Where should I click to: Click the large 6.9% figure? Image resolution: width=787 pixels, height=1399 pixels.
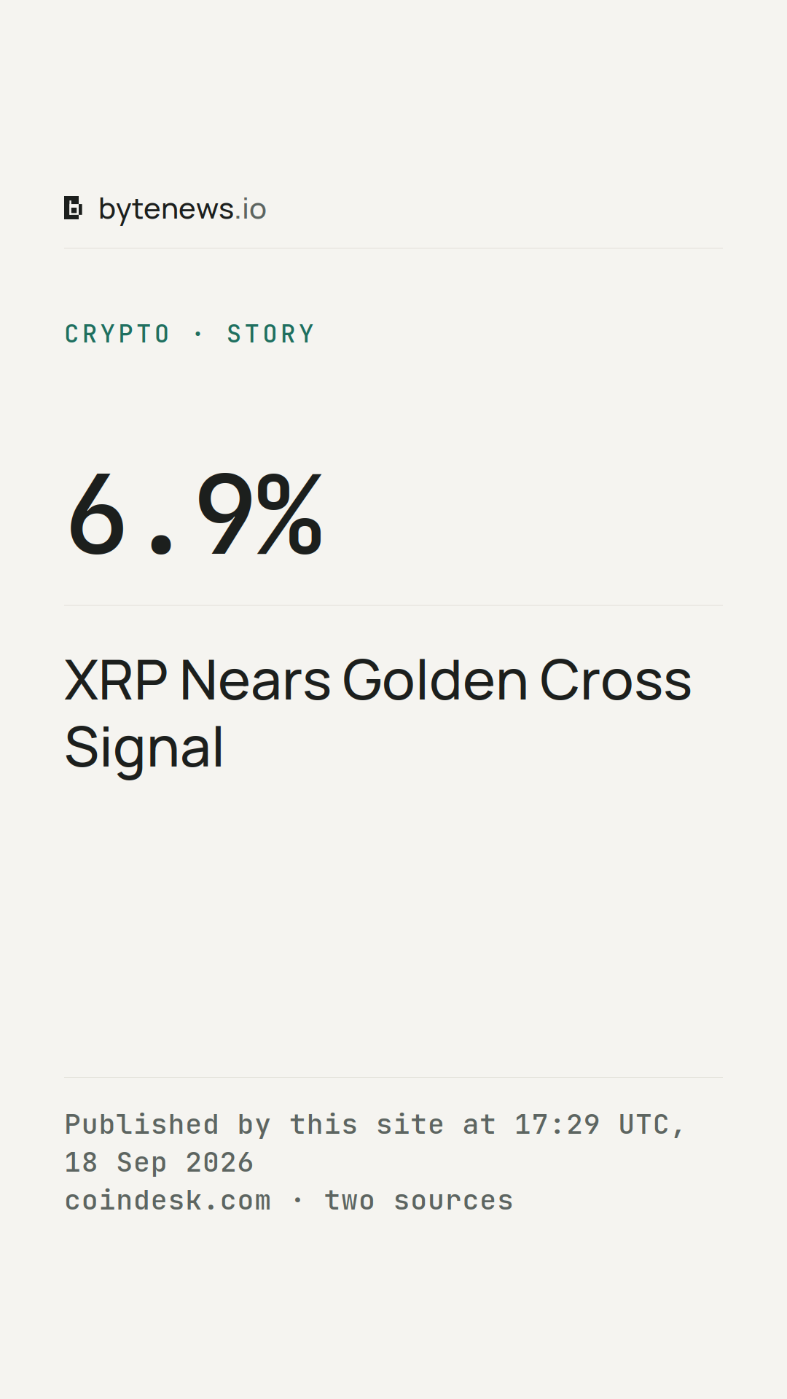click(195, 514)
